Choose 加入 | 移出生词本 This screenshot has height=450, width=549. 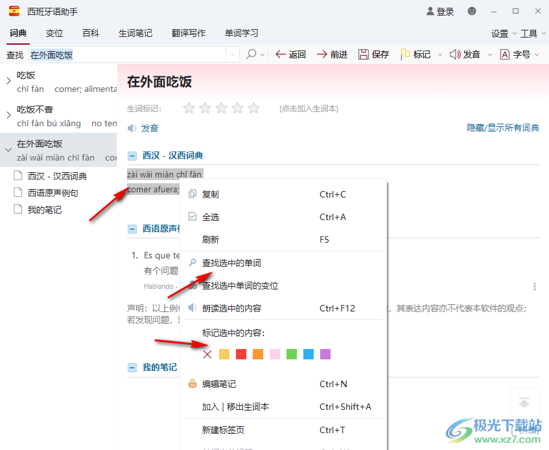pyautogui.click(x=283, y=407)
